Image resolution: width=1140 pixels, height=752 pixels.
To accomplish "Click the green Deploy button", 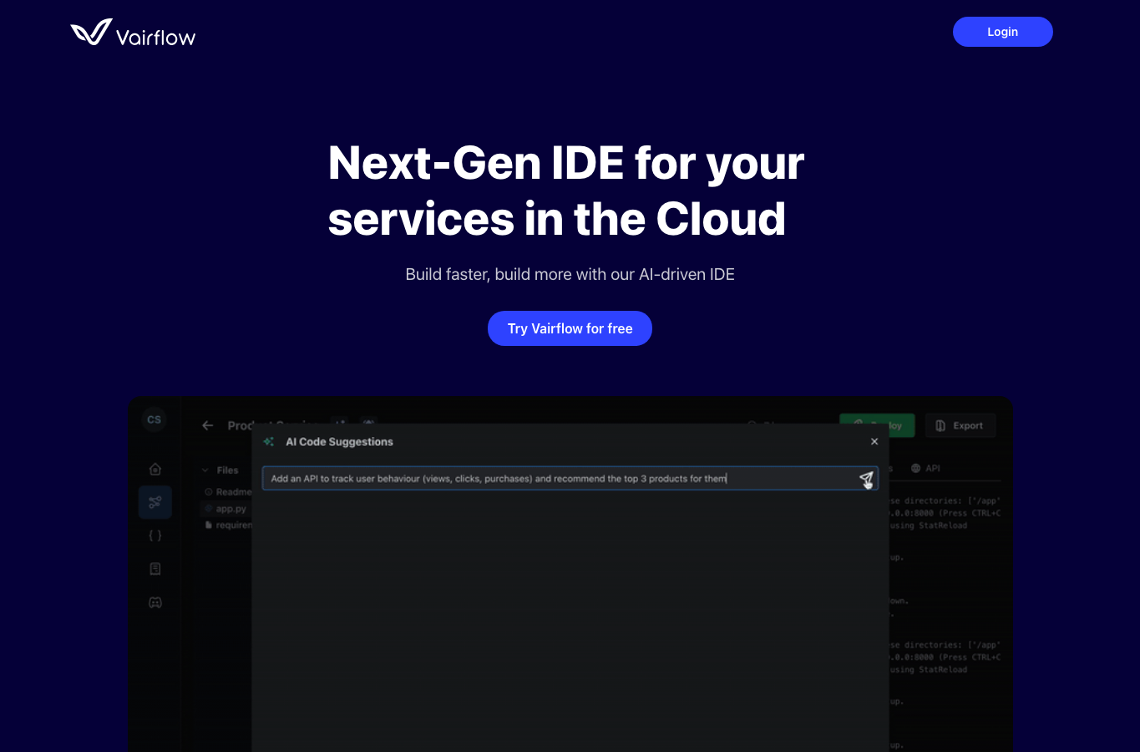I will 877,425.
